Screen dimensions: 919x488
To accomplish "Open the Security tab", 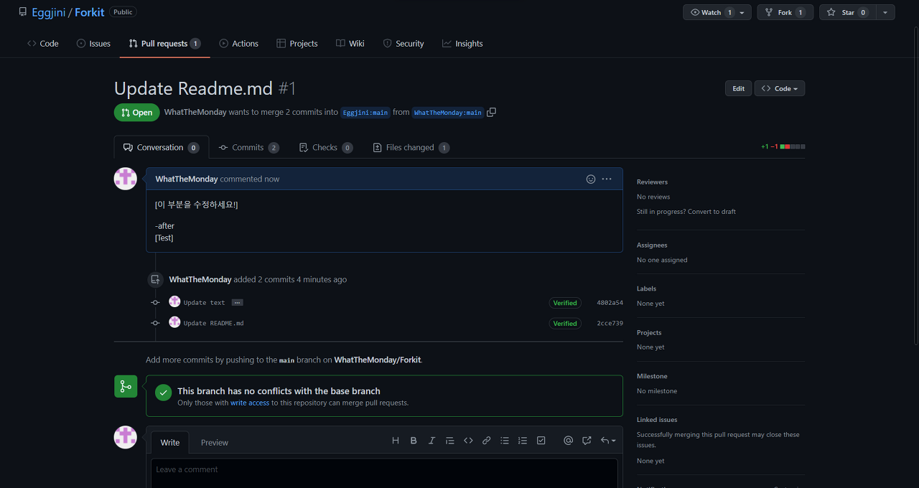I will tap(403, 44).
